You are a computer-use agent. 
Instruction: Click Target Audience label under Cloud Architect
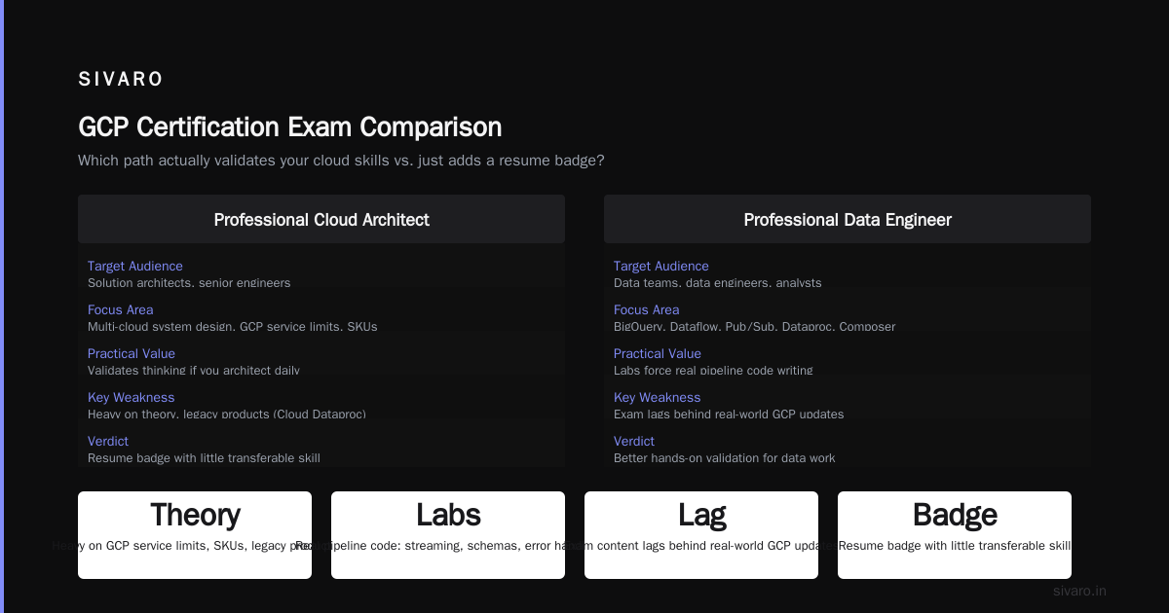[x=135, y=266]
